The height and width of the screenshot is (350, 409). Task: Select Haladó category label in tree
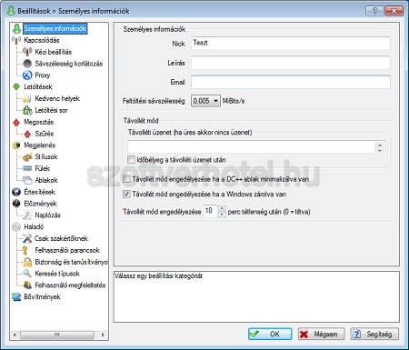(x=34, y=227)
